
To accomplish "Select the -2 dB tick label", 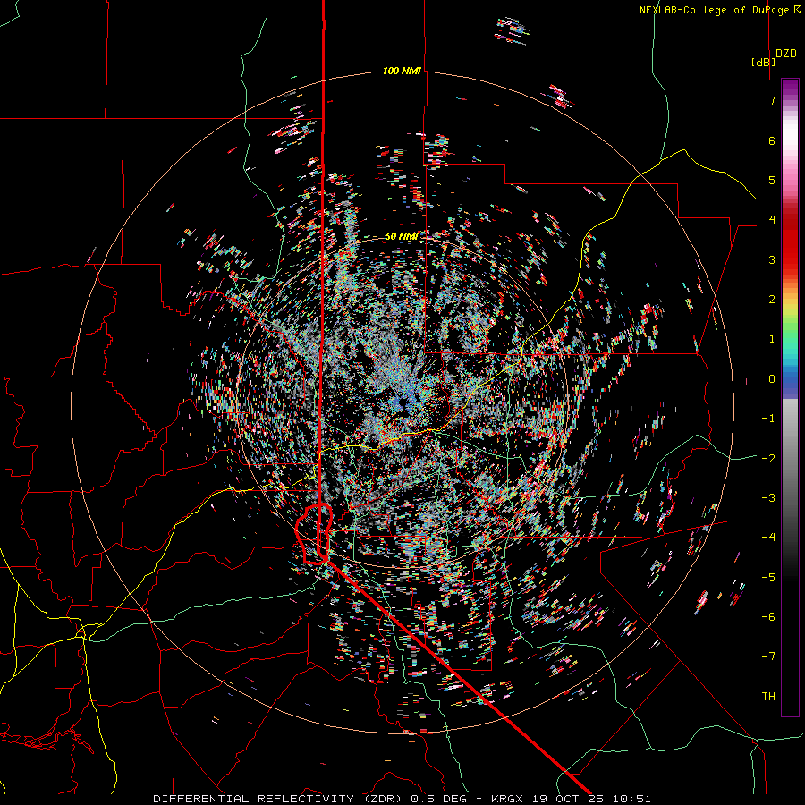I will (768, 458).
